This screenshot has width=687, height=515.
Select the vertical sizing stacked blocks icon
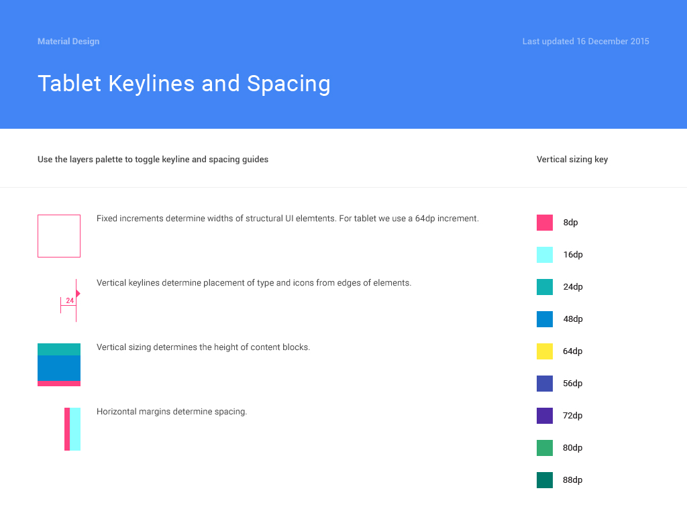[x=59, y=365]
